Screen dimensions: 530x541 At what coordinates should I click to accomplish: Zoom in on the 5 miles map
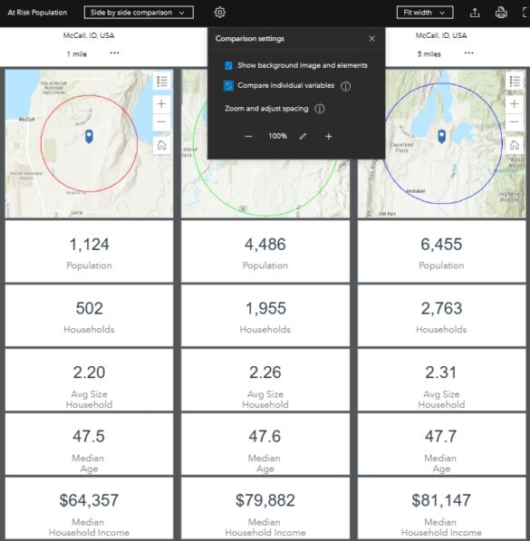click(515, 104)
